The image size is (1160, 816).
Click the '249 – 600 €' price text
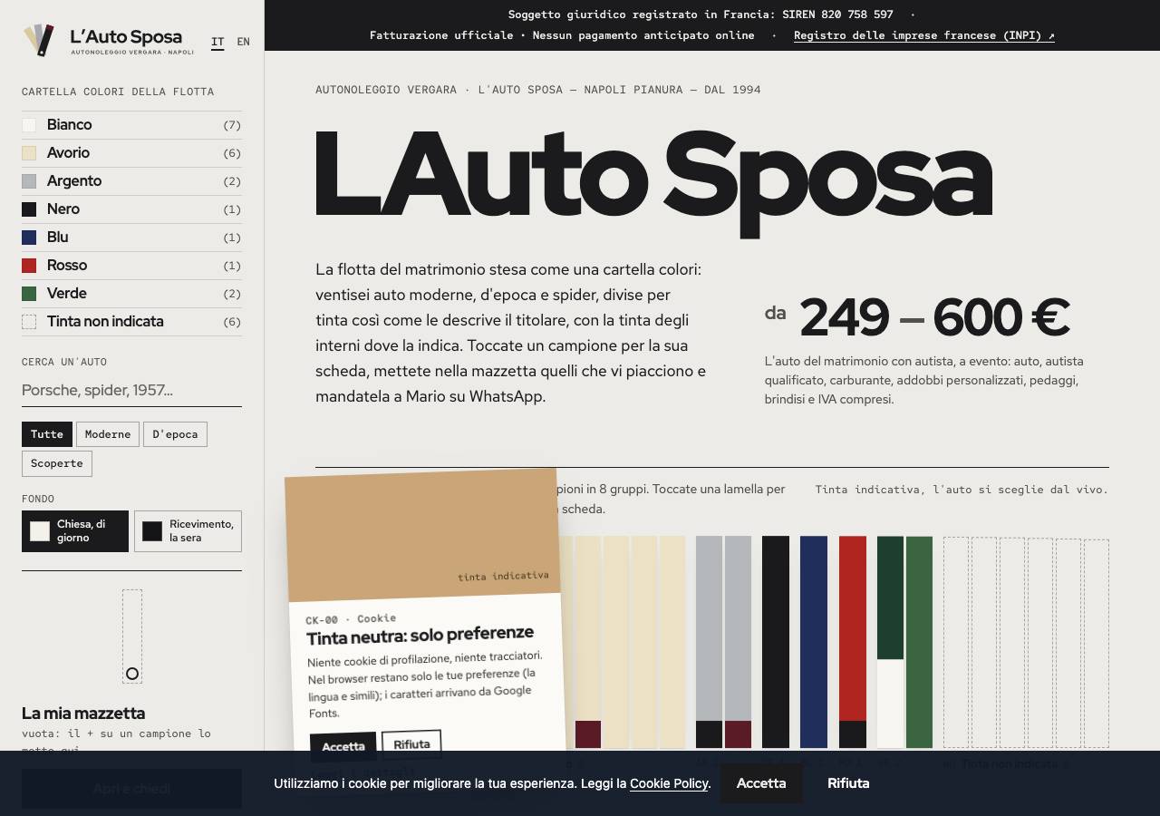click(x=934, y=317)
